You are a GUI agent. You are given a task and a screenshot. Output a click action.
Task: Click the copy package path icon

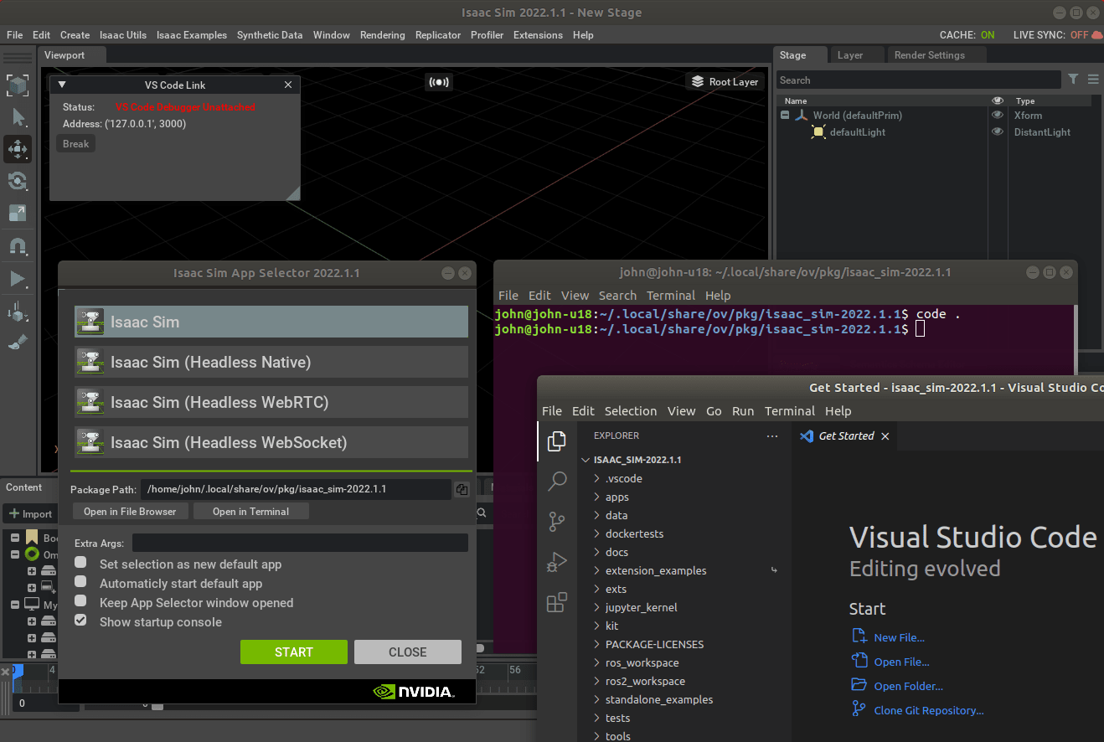[x=462, y=489]
